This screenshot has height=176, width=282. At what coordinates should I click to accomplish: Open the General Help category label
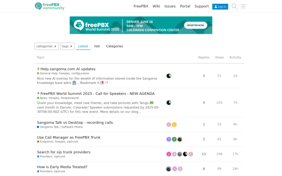tap(47, 74)
